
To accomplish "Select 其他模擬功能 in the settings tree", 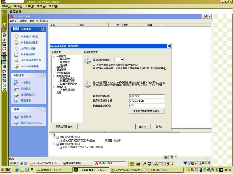I will click(x=67, y=90).
